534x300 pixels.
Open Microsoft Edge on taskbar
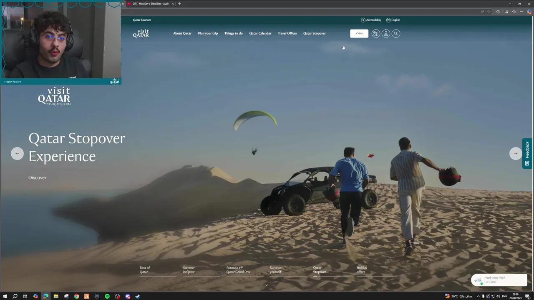[46, 296]
